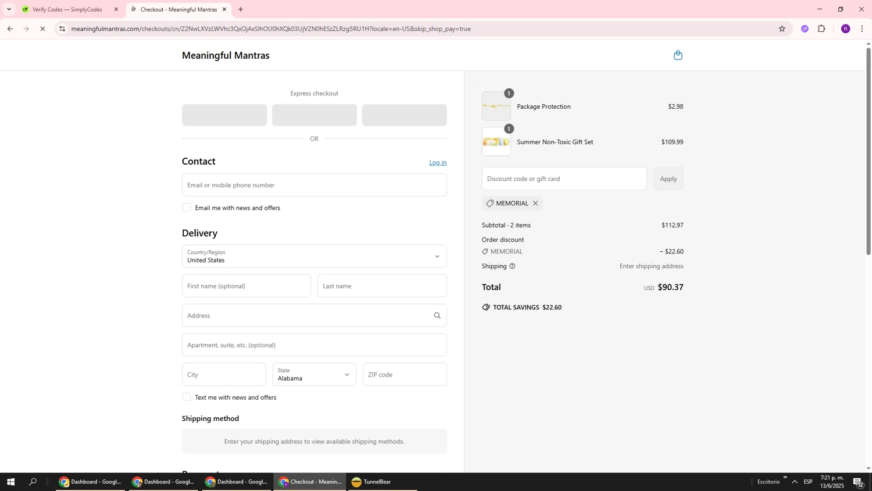This screenshot has width=872, height=491.
Task: Toggle Email me with news and offers
Action: coord(187,208)
